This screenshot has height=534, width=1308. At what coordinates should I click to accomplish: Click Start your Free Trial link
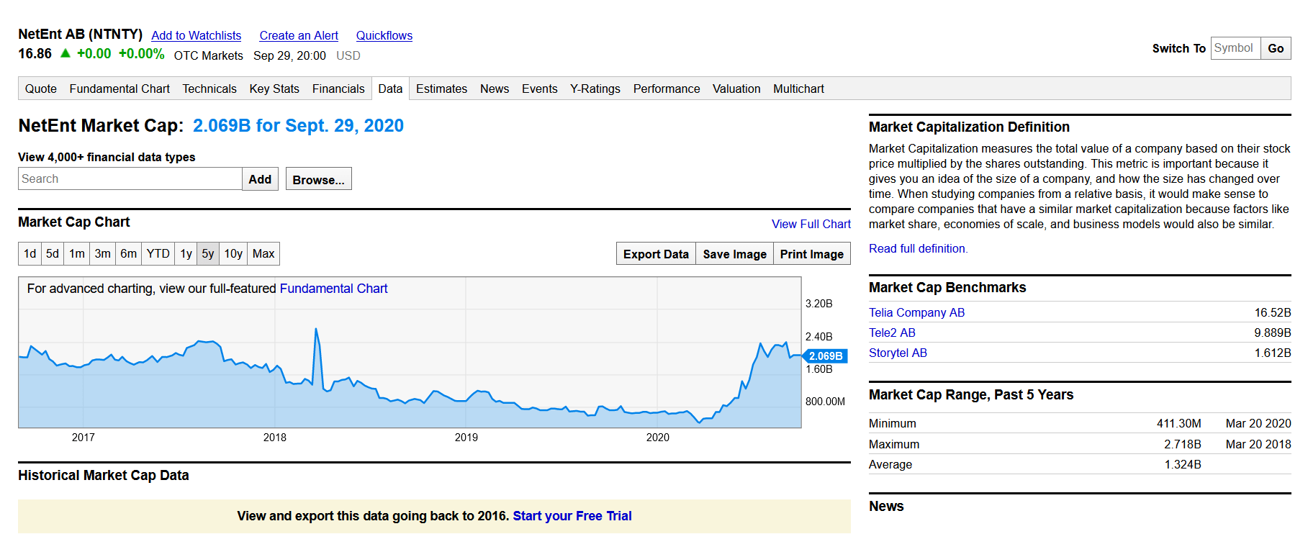coord(572,516)
